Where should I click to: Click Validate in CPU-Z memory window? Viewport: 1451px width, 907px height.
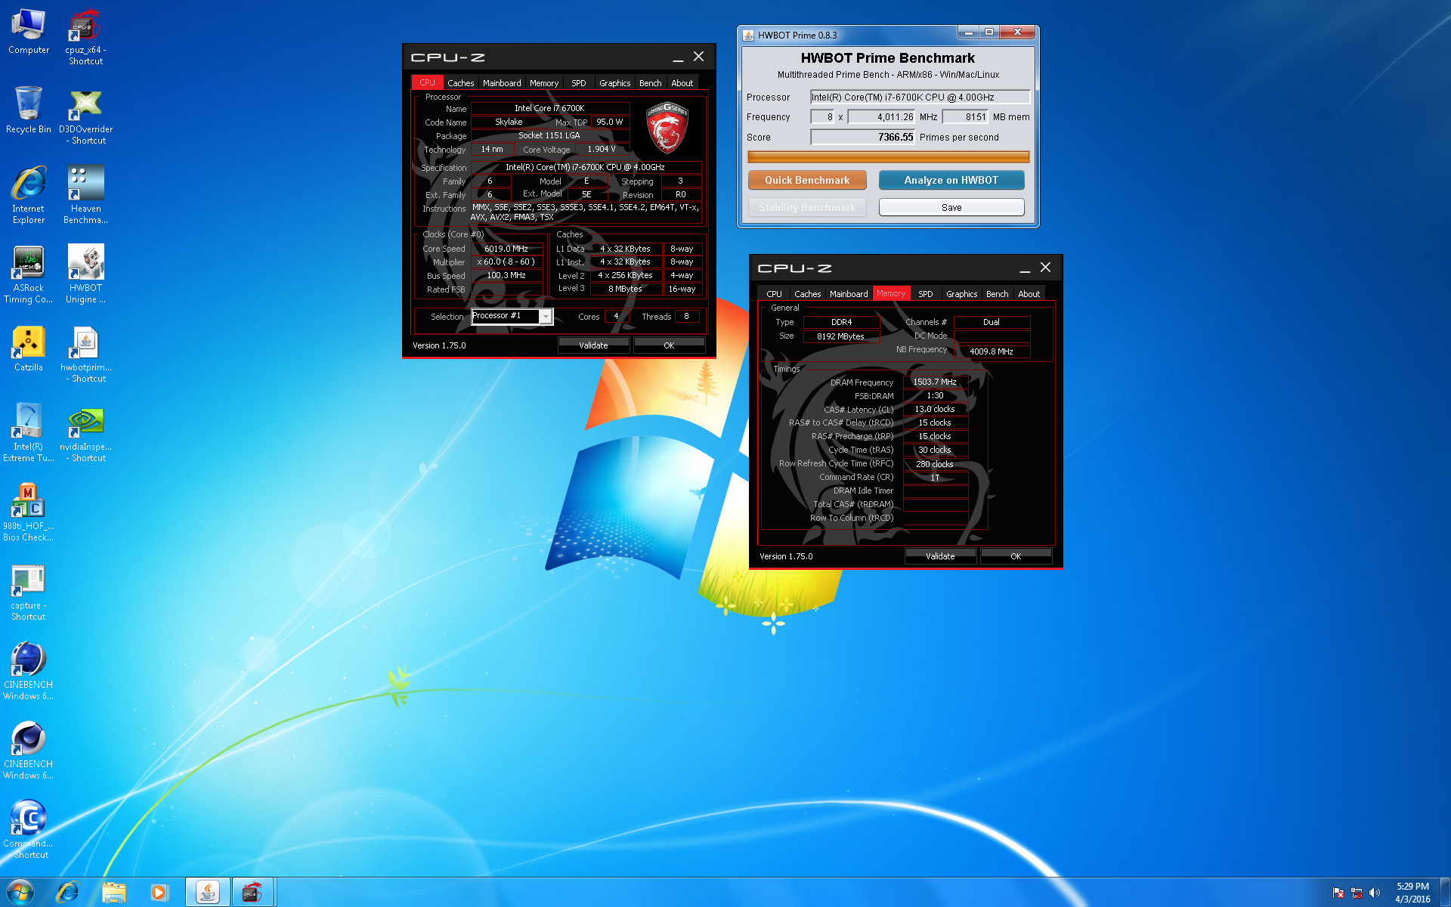tap(940, 556)
